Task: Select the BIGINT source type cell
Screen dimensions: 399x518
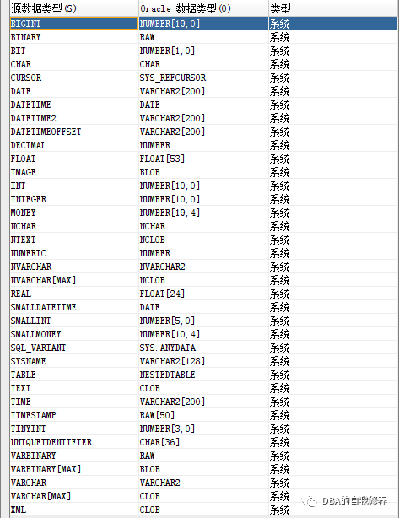Action: point(74,24)
